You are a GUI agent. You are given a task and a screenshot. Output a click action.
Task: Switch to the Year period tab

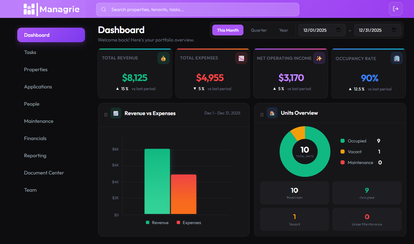(x=283, y=30)
